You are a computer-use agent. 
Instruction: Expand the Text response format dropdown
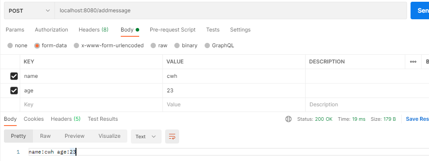(146, 136)
